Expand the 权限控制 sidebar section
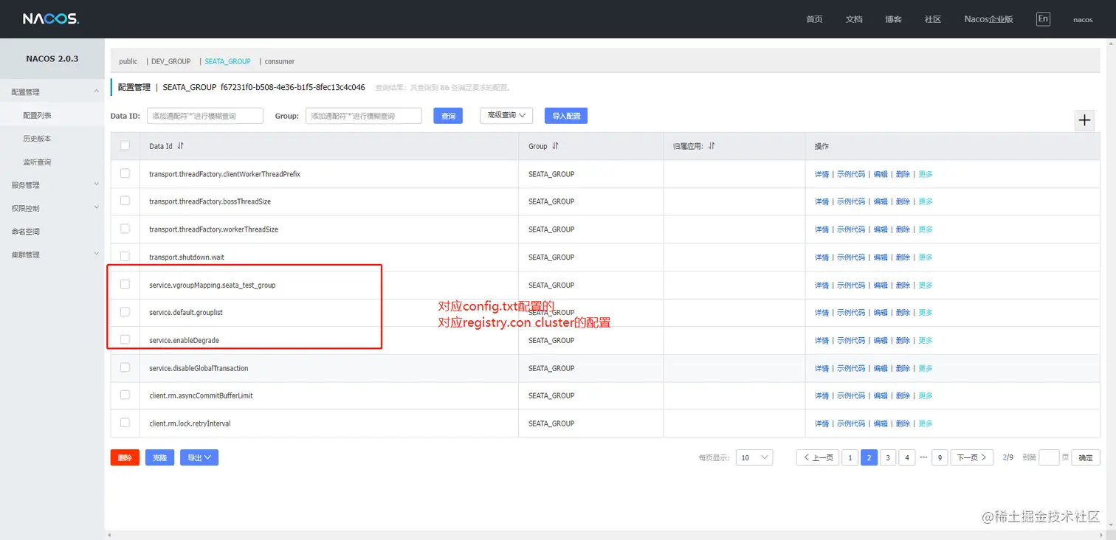This screenshot has width=1116, height=540. coord(52,208)
